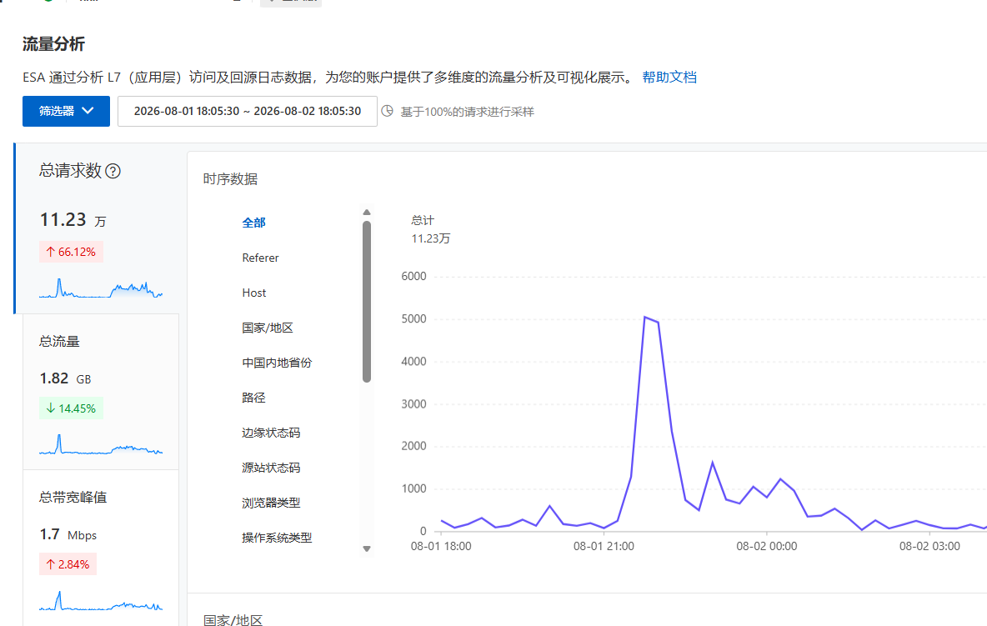
Task: Click the 总流量 sparkline chart
Action: click(101, 444)
